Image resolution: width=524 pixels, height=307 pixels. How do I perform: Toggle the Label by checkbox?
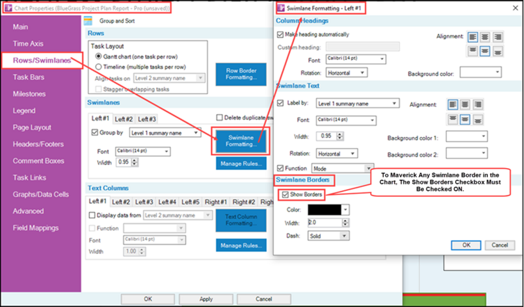(x=280, y=103)
